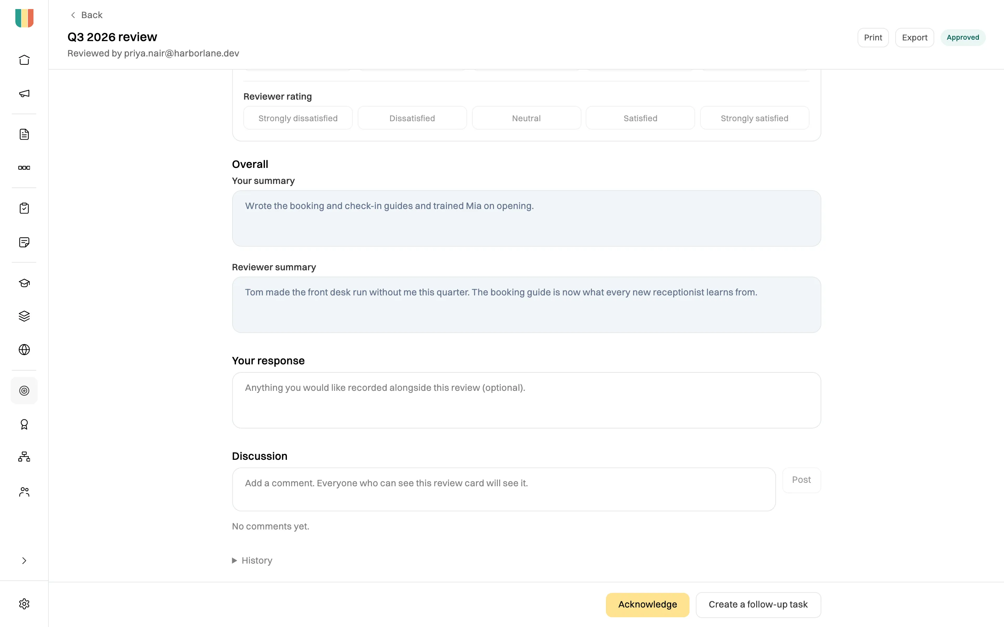Expand the History section
The height and width of the screenshot is (627, 1004).
click(252, 561)
